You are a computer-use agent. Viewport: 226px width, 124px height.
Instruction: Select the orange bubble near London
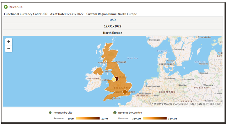[125, 92]
